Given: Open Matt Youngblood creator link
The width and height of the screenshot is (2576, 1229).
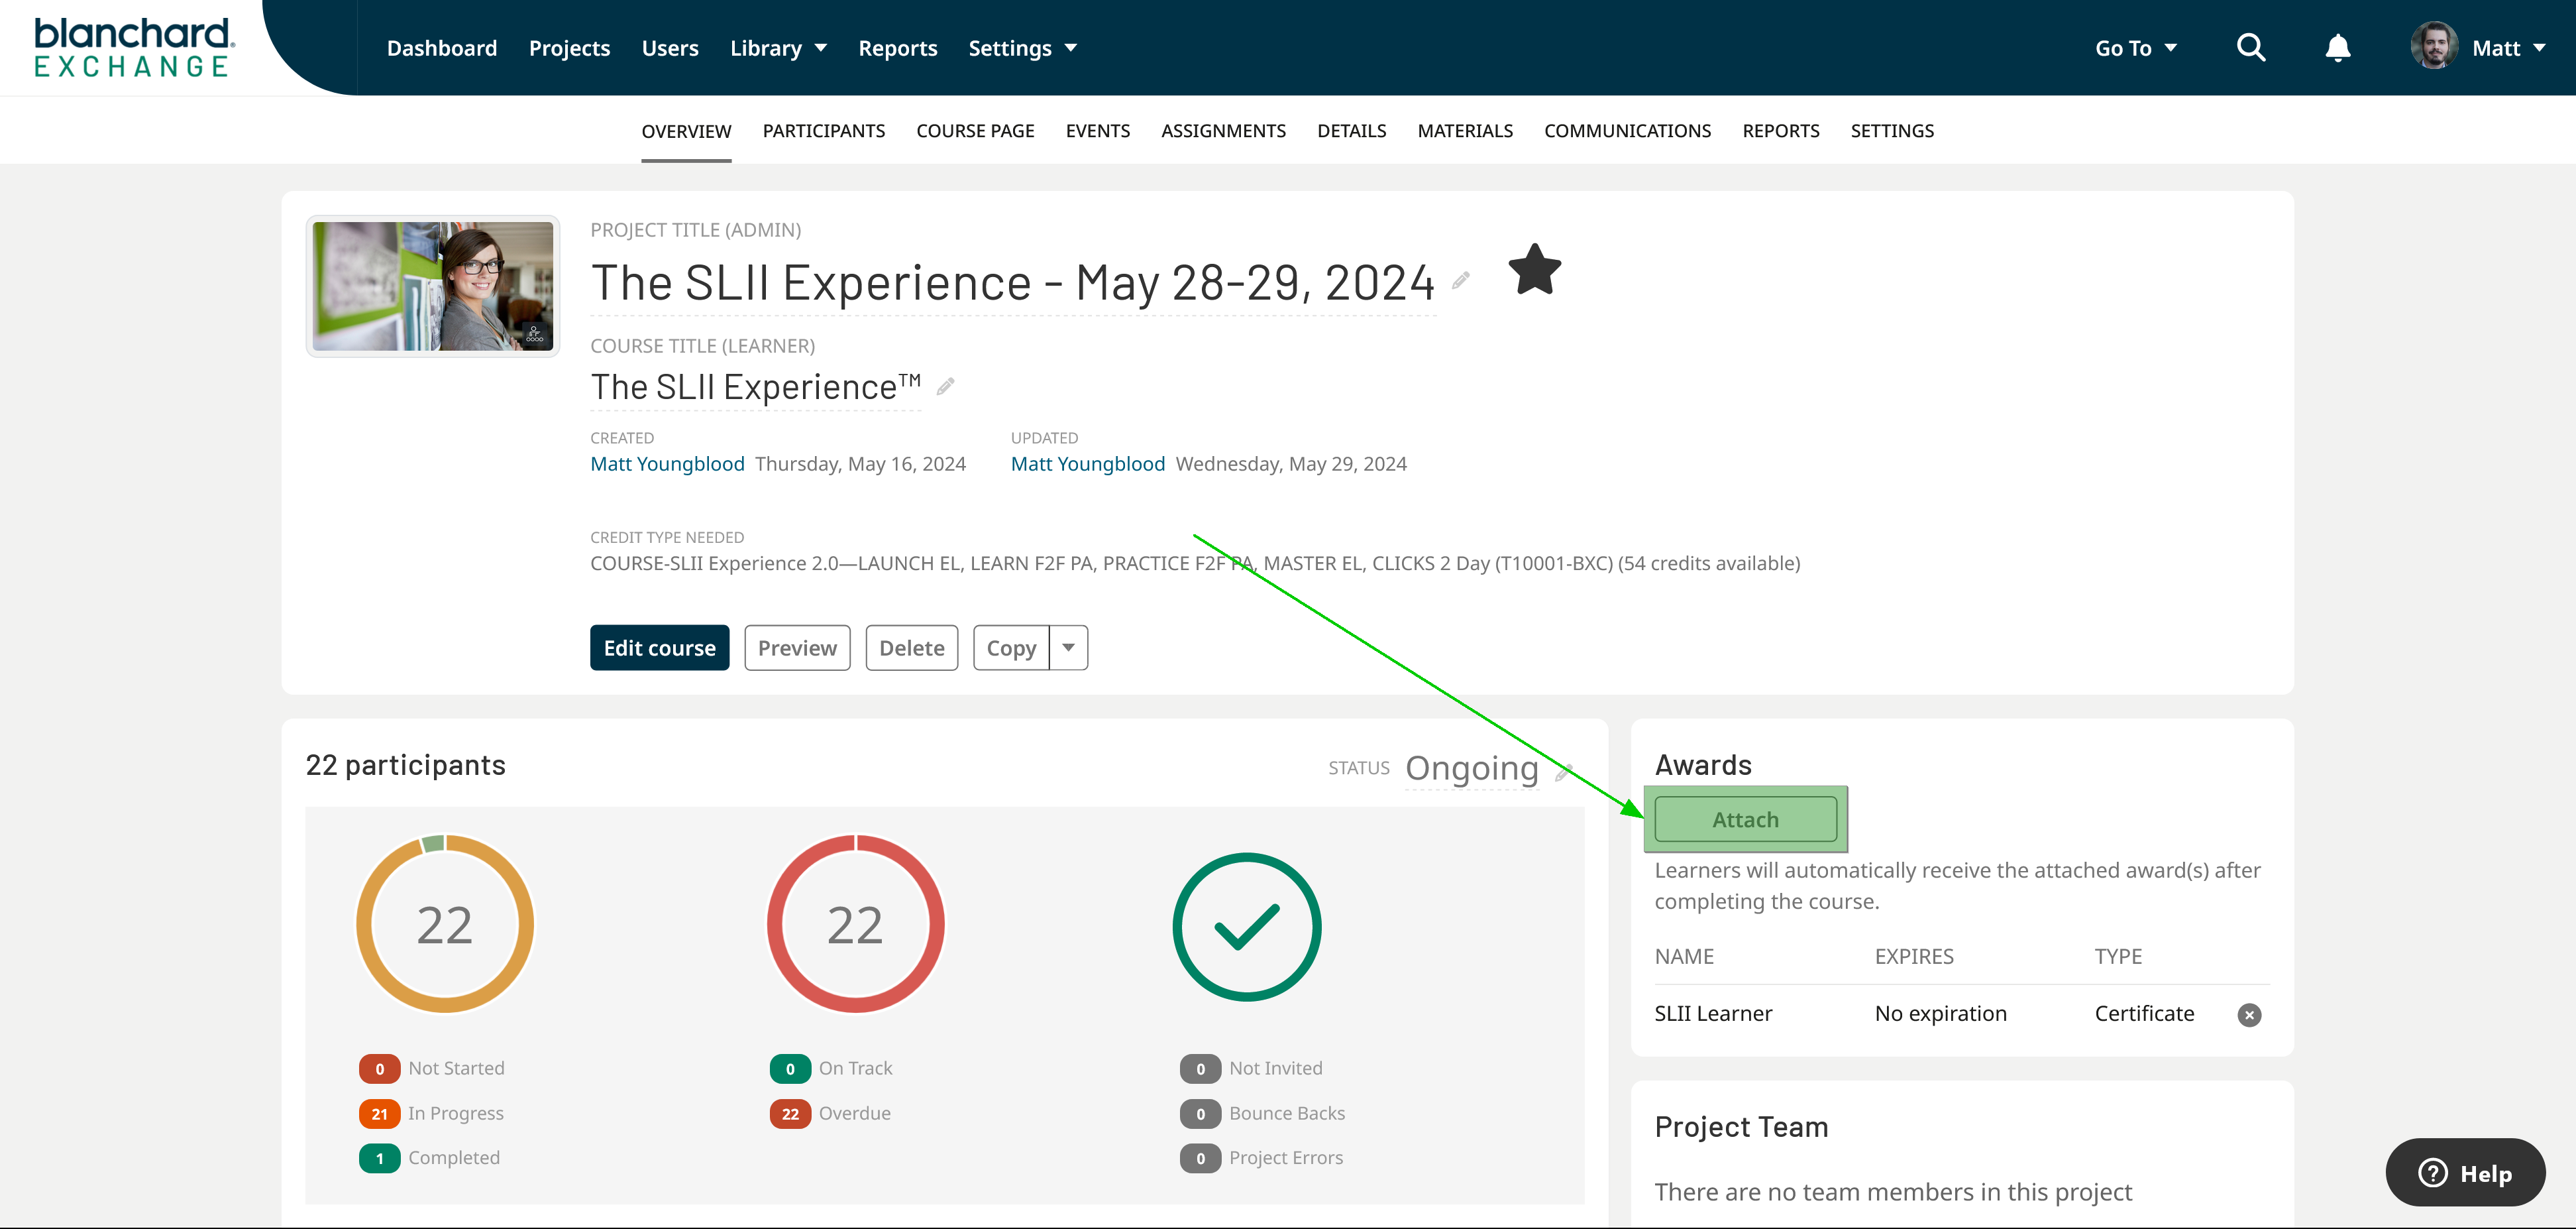Looking at the screenshot, I should tap(667, 463).
